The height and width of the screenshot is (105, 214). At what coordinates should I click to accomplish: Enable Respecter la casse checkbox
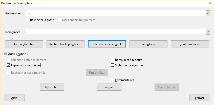pyautogui.click(x=28, y=20)
